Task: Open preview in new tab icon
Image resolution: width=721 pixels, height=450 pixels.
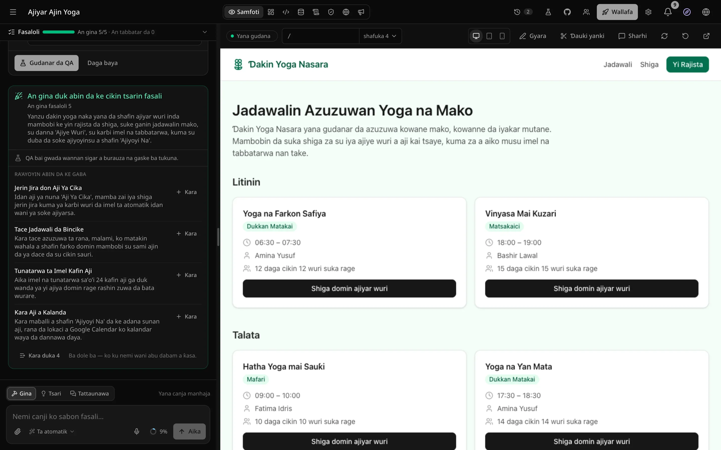Action: (x=706, y=36)
